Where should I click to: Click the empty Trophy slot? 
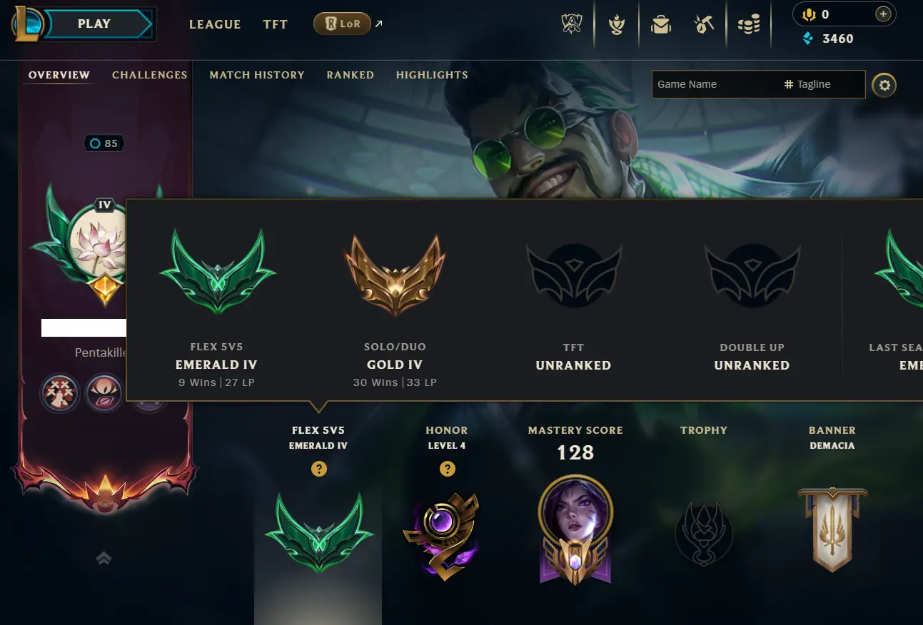(x=704, y=533)
